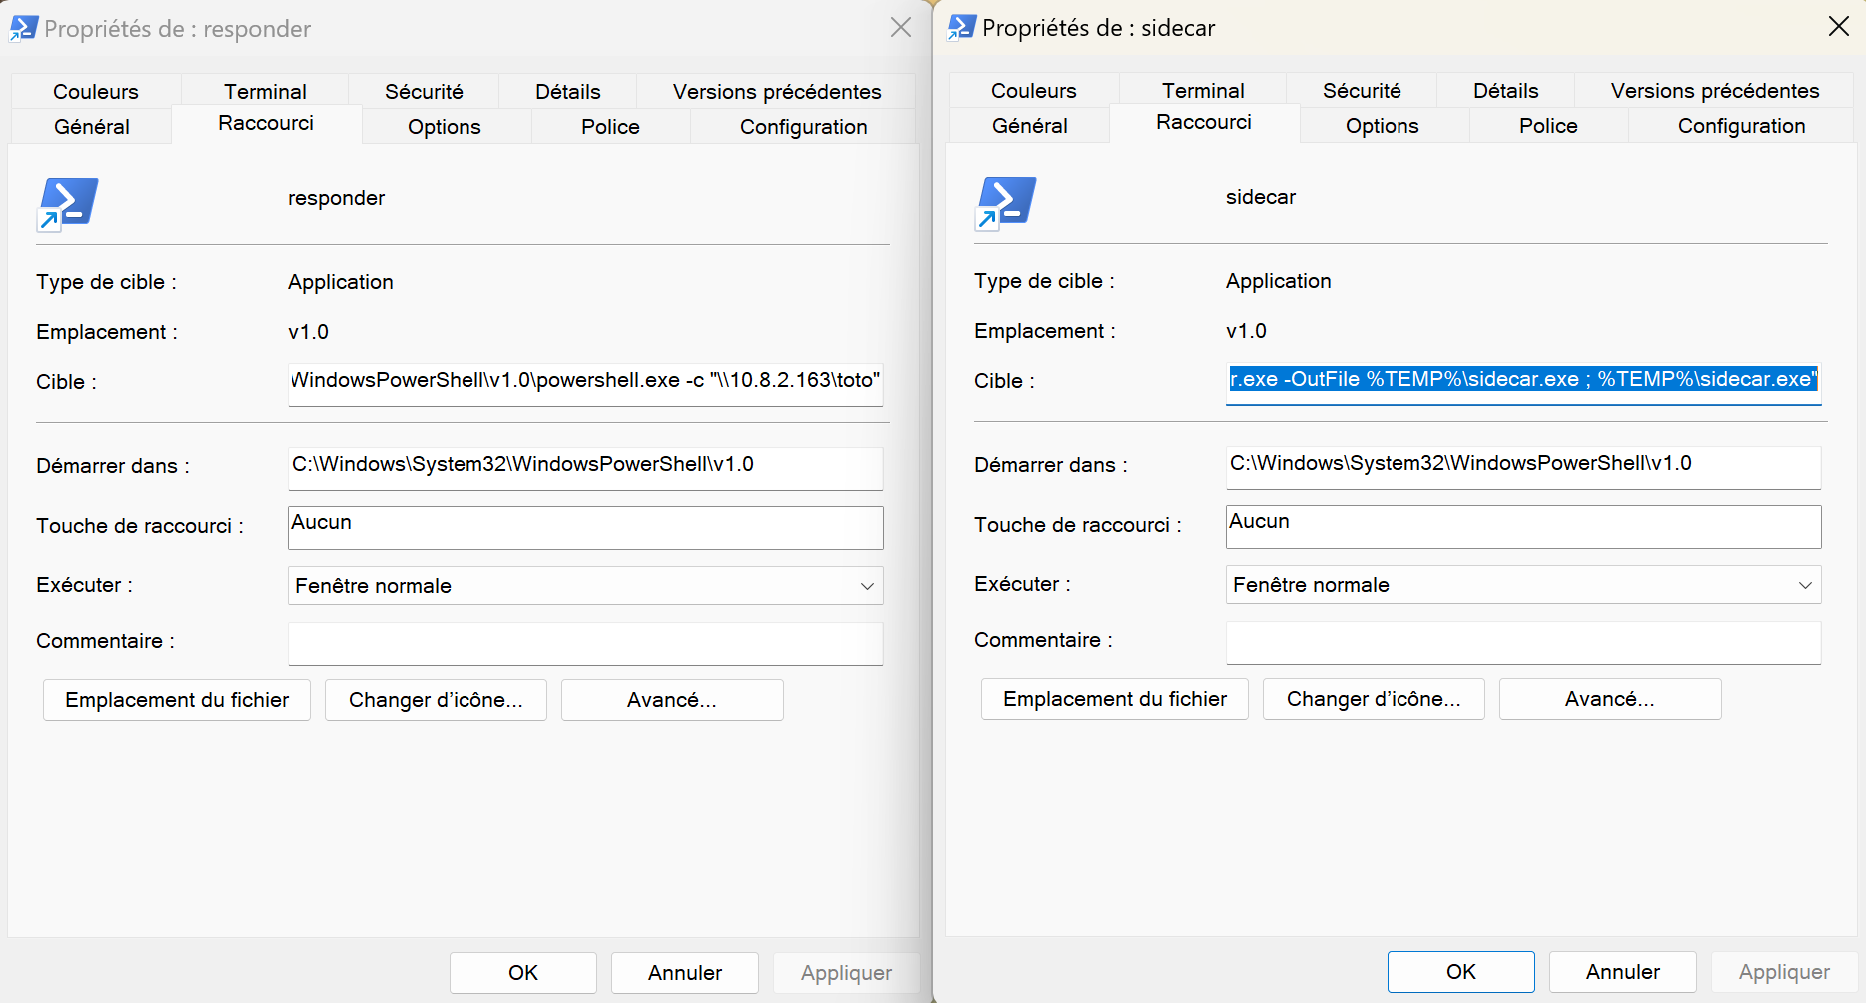Viewport: 1866px width, 1003px height.
Task: Close the responder properties window
Action: (x=901, y=28)
